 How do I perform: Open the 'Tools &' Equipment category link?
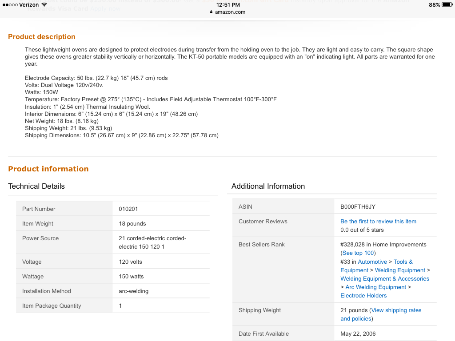[x=403, y=262]
